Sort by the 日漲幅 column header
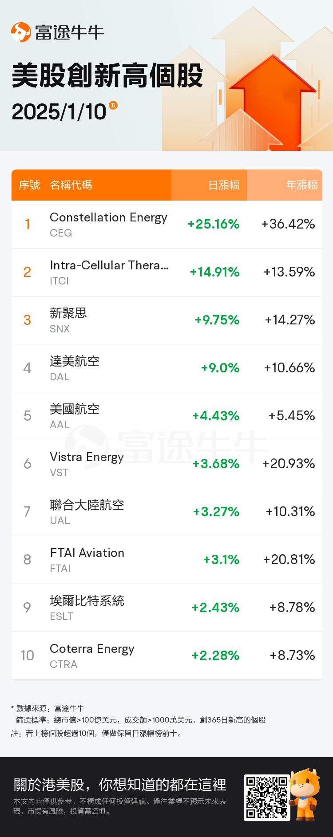 coord(224,185)
